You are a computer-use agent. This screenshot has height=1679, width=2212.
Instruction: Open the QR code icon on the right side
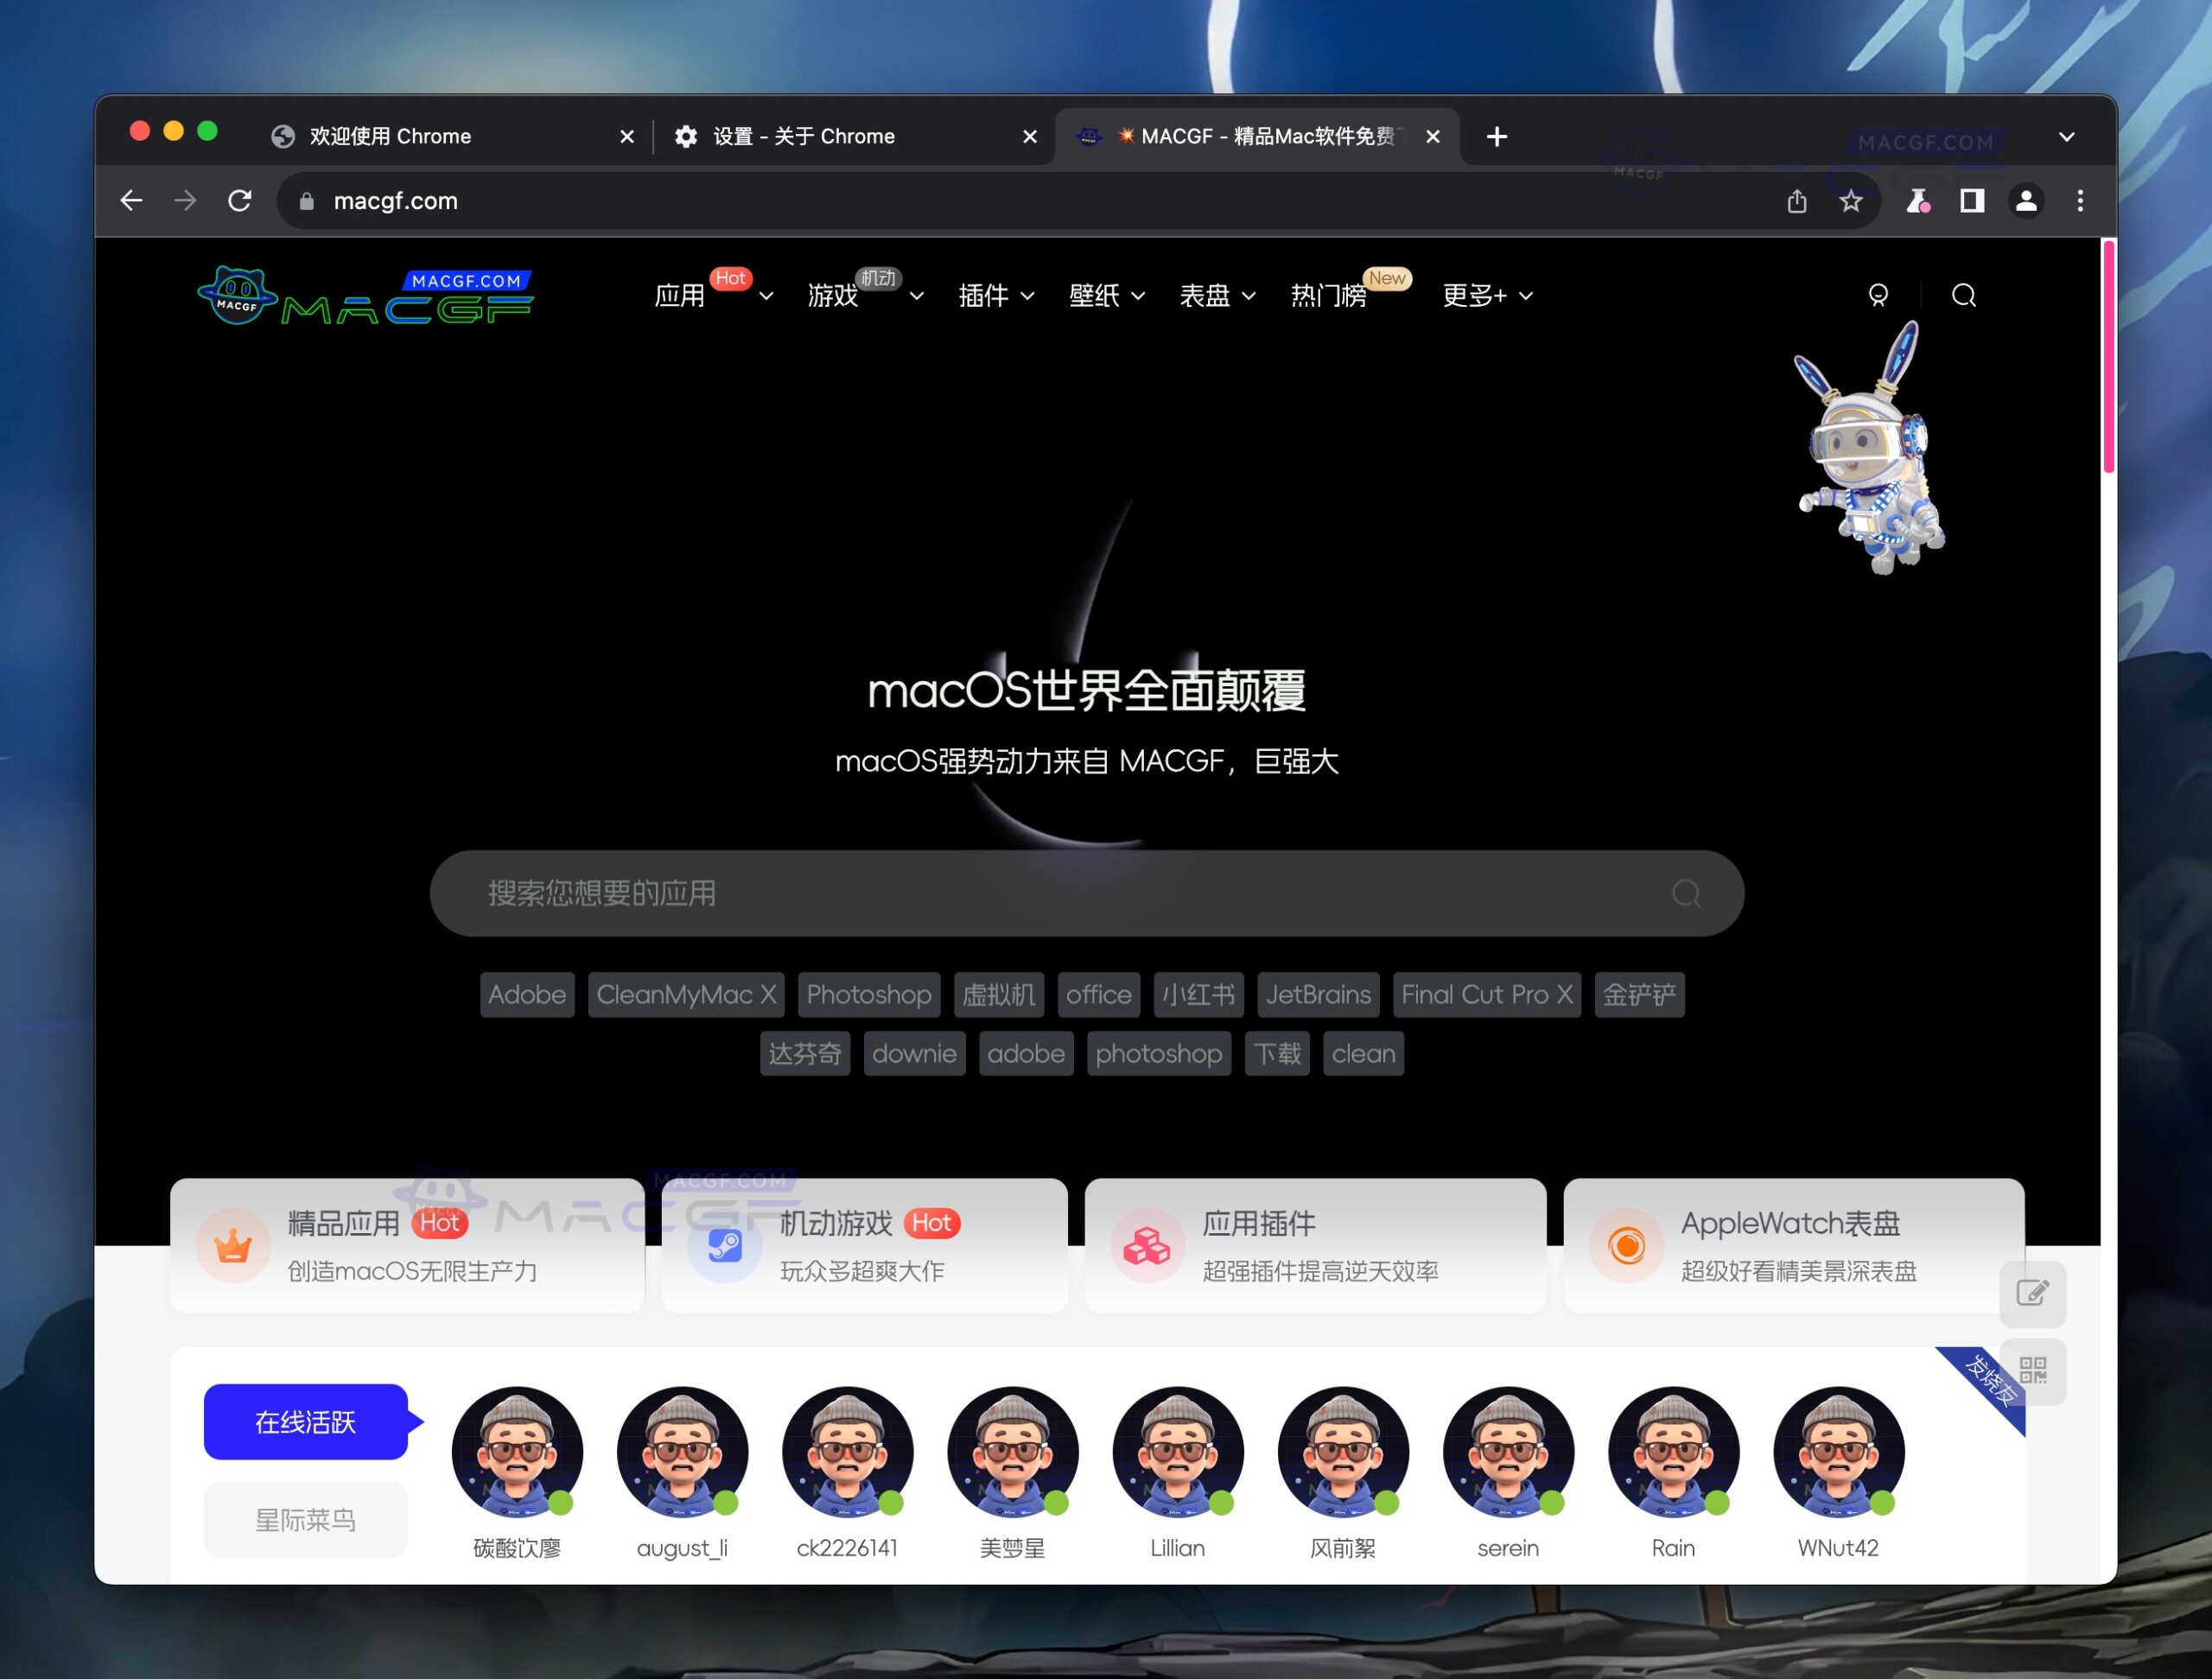point(2034,1371)
